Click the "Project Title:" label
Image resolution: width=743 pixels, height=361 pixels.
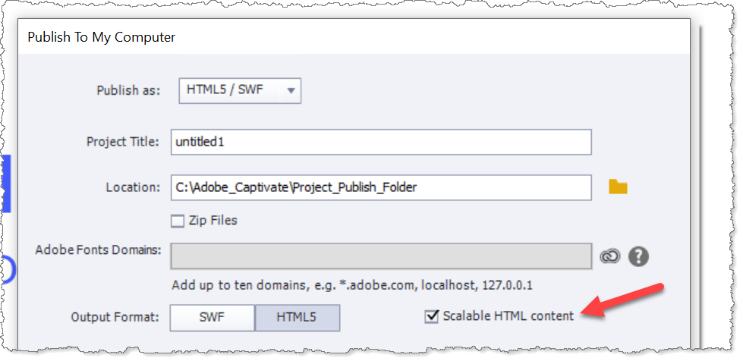tap(122, 142)
